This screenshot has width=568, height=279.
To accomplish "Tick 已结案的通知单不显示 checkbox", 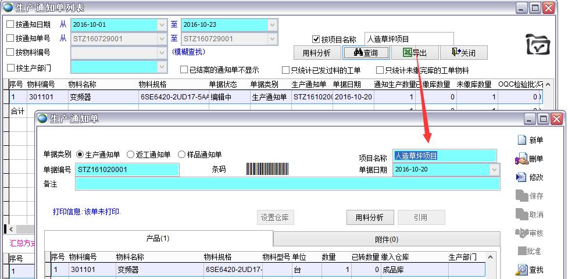I will (184, 70).
